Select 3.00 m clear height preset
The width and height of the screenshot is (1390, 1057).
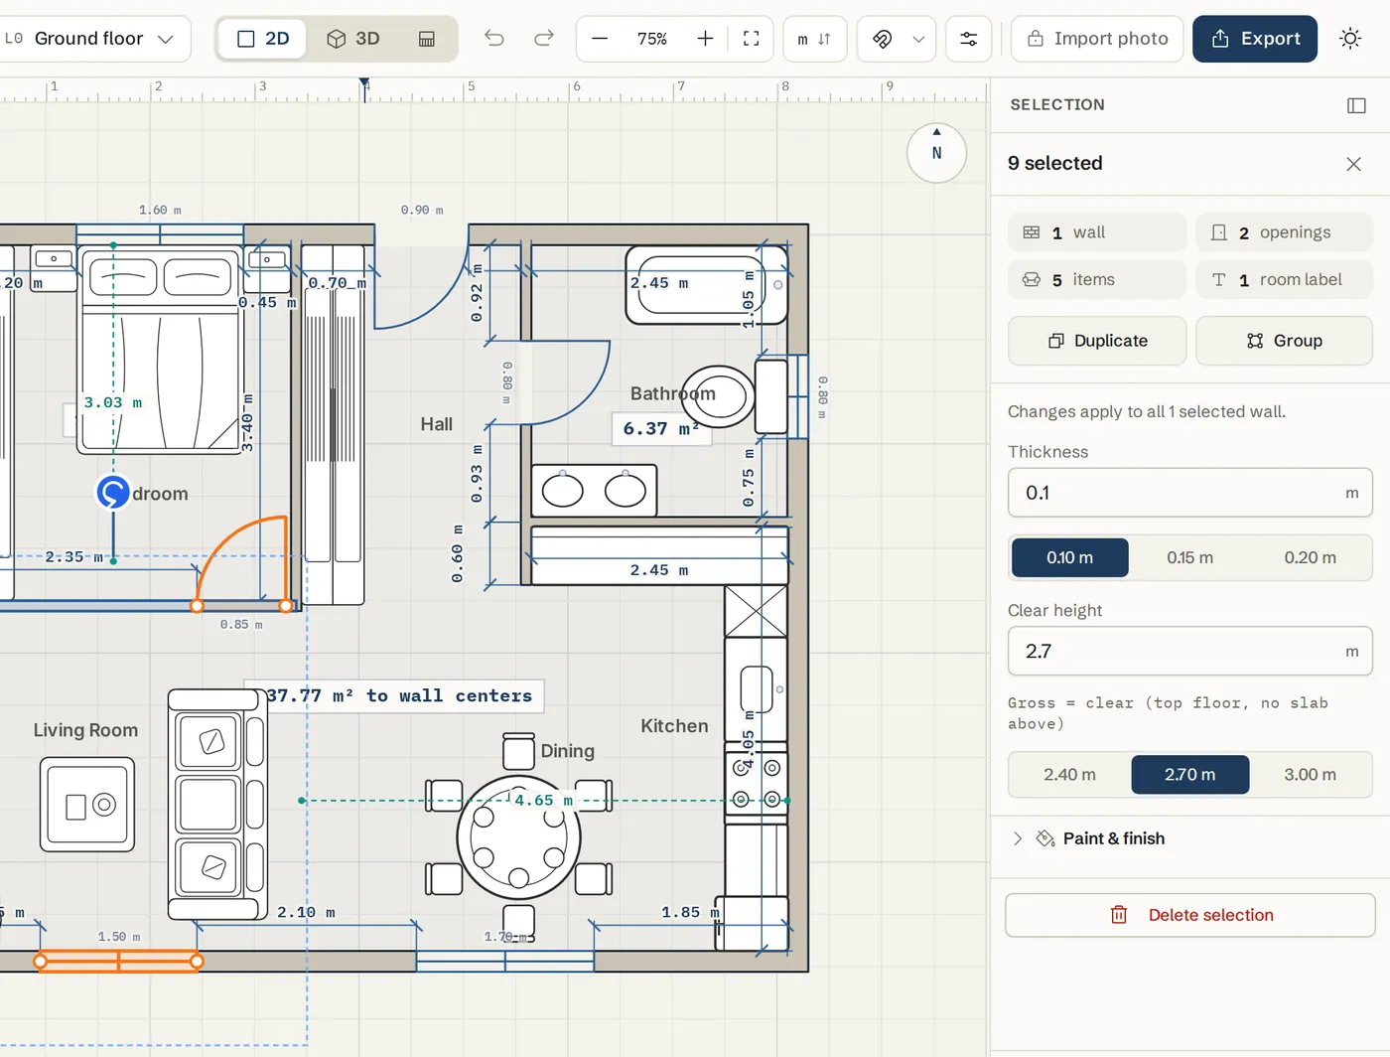click(x=1310, y=775)
